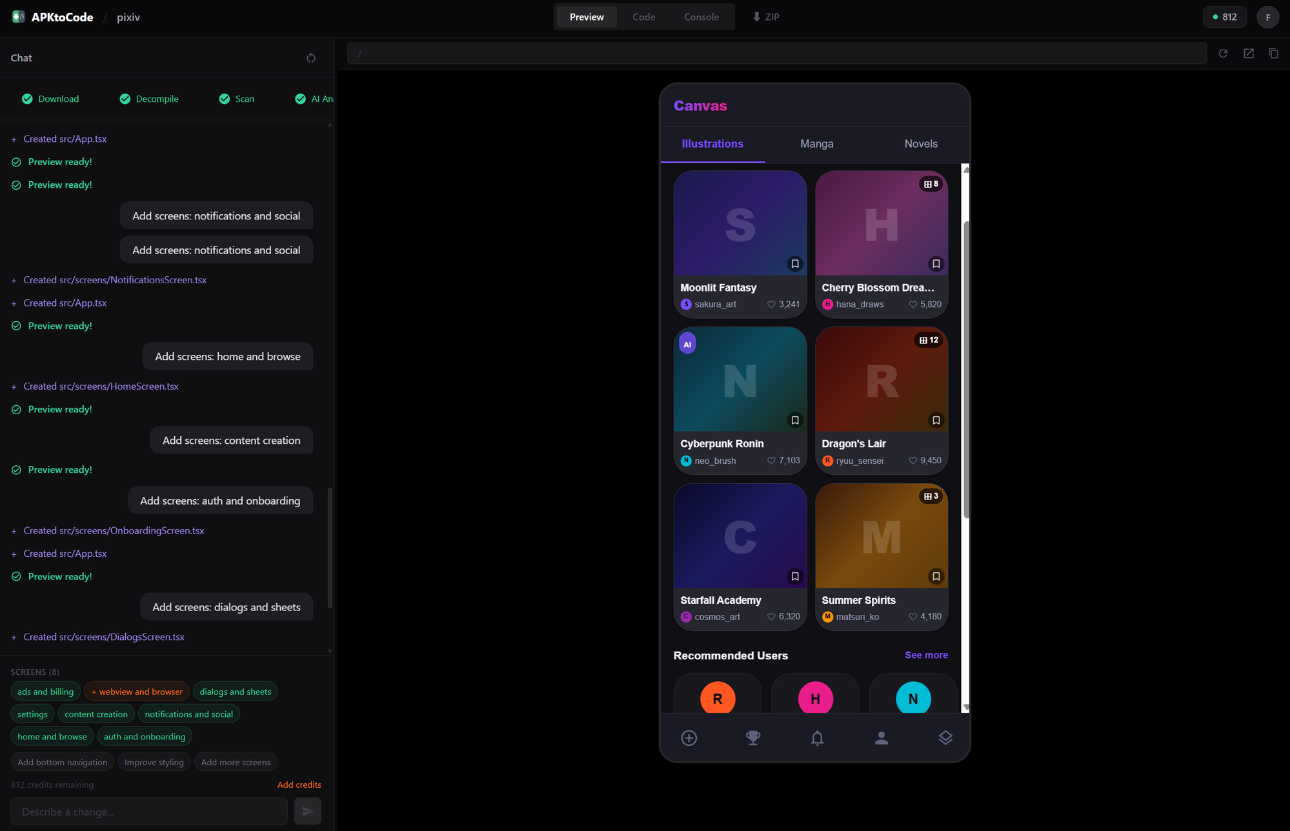The image size is (1290, 831).
Task: Expand the Created src/screens/OnboardingScreen.tsx entry
Action: 114,530
